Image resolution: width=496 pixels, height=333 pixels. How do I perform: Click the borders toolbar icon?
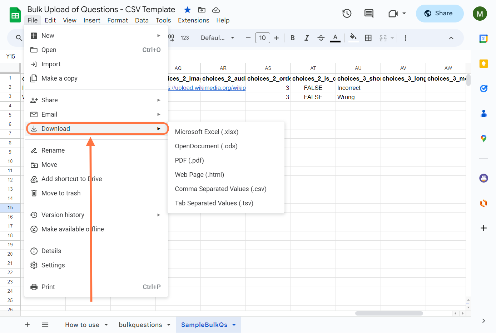click(368, 38)
